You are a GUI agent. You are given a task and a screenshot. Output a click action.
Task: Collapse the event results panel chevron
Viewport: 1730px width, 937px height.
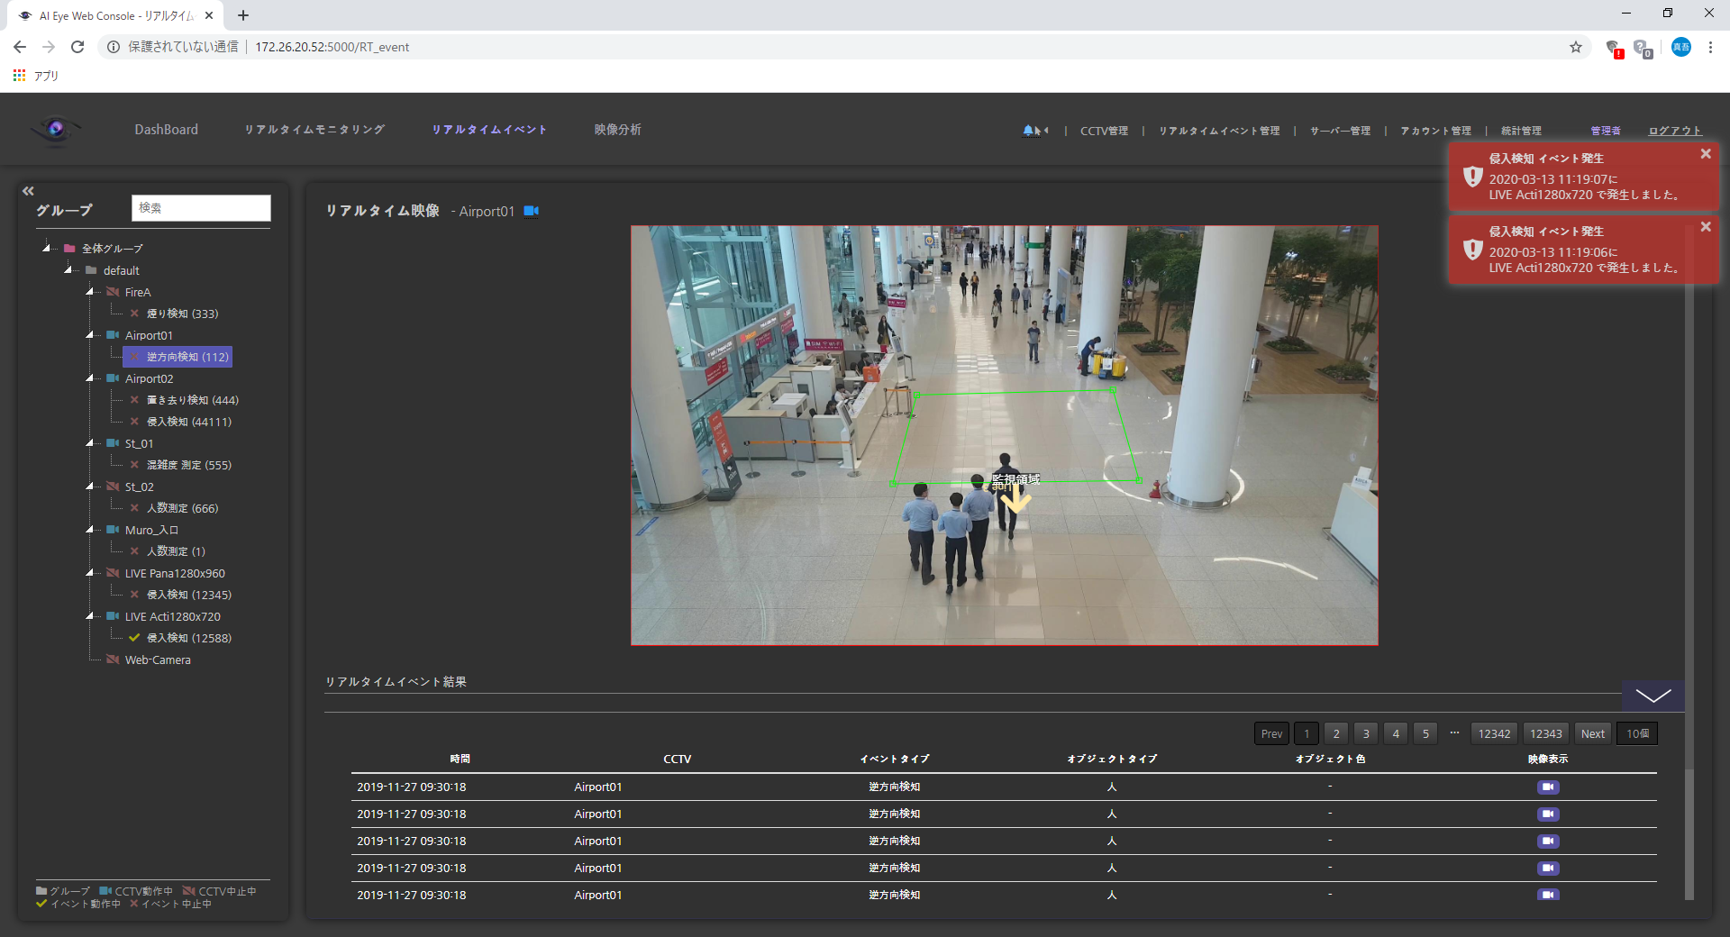point(1653,696)
